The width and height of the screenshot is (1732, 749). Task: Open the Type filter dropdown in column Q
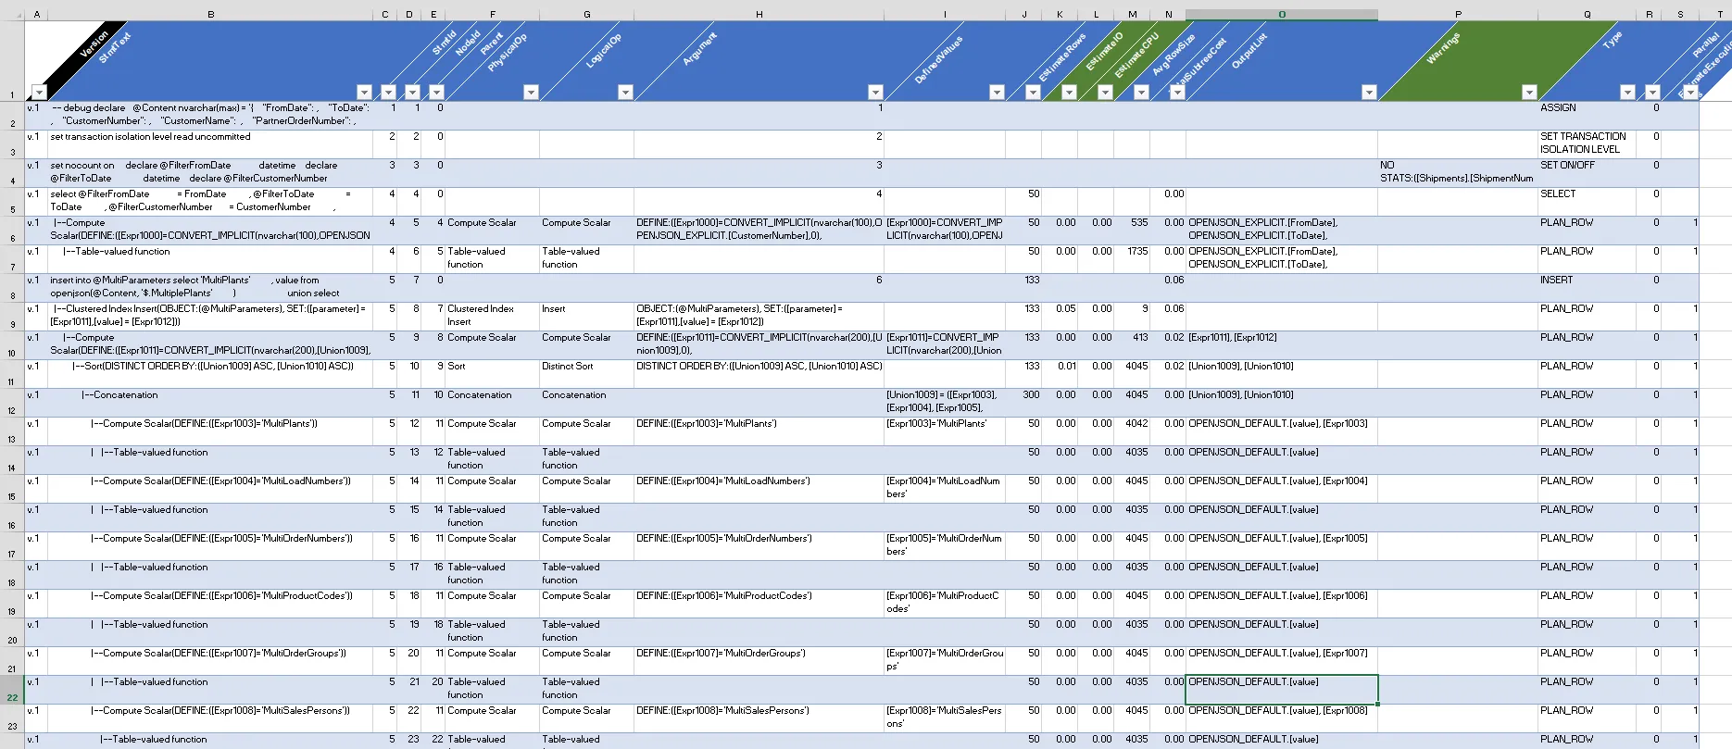coord(1628,92)
